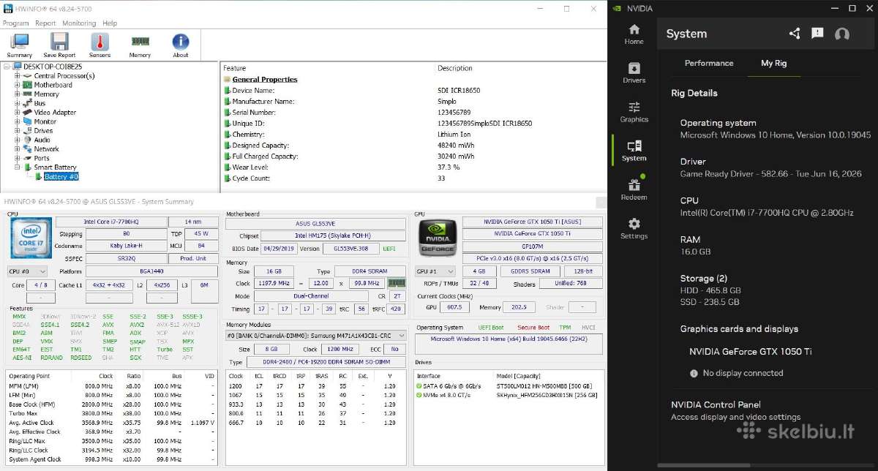Click the Wear Level value 37.3 %
Screen dimensions: 878x471
pyautogui.click(x=448, y=167)
